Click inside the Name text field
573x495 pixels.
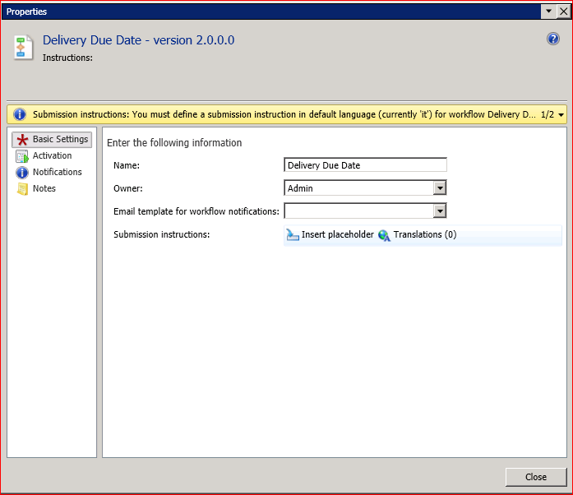pyautogui.click(x=364, y=165)
